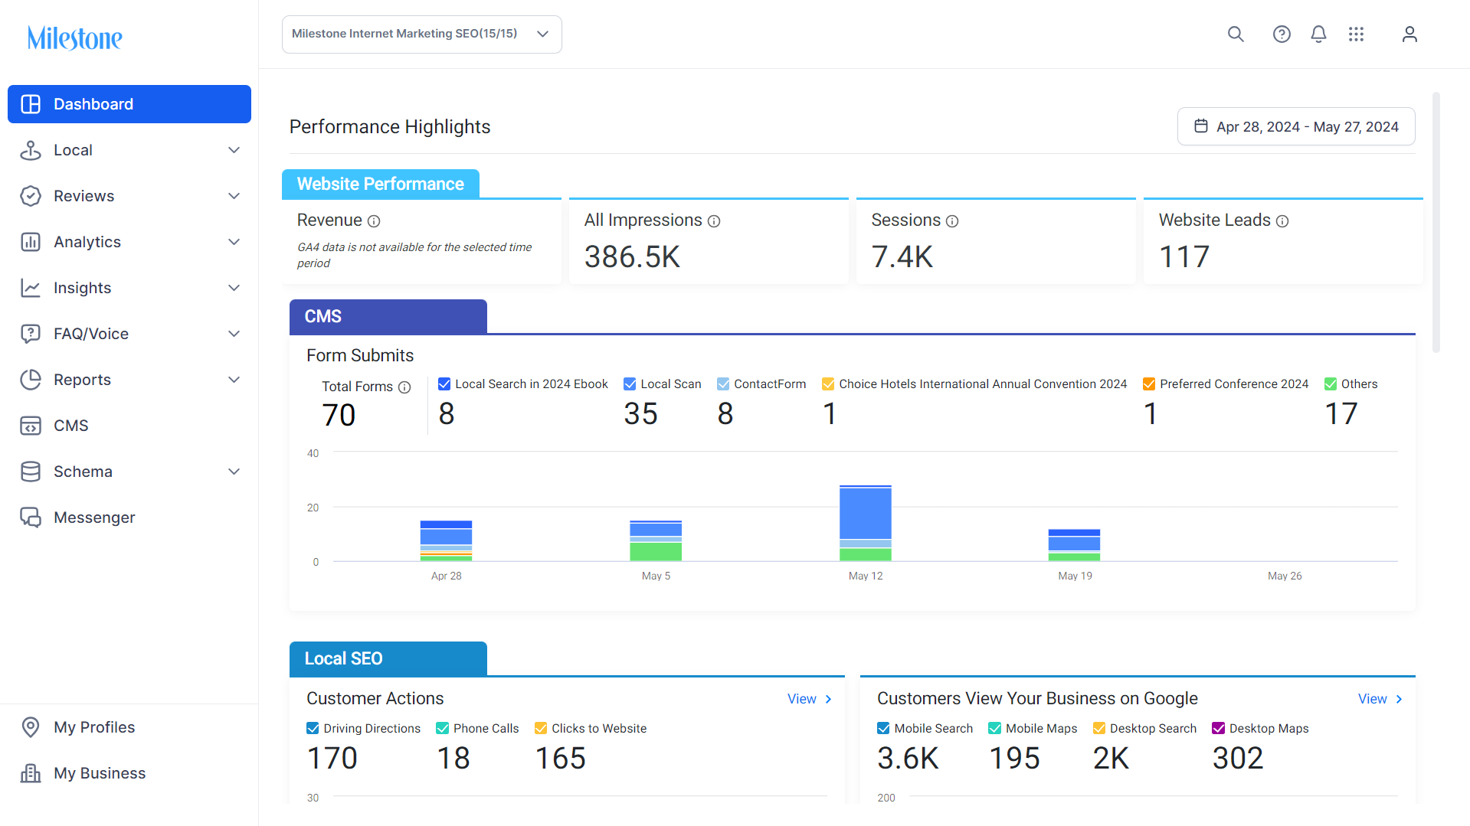The height and width of the screenshot is (826, 1470).
Task: Open the notifications bell
Action: tap(1318, 34)
